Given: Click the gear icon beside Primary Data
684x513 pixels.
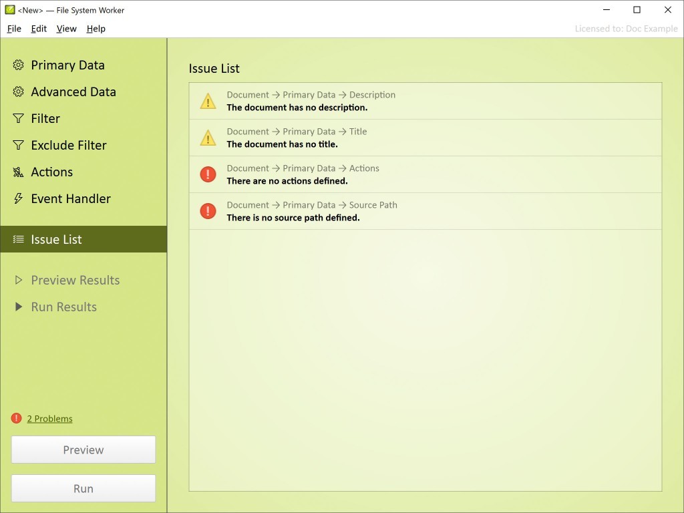Looking at the screenshot, I should point(18,65).
